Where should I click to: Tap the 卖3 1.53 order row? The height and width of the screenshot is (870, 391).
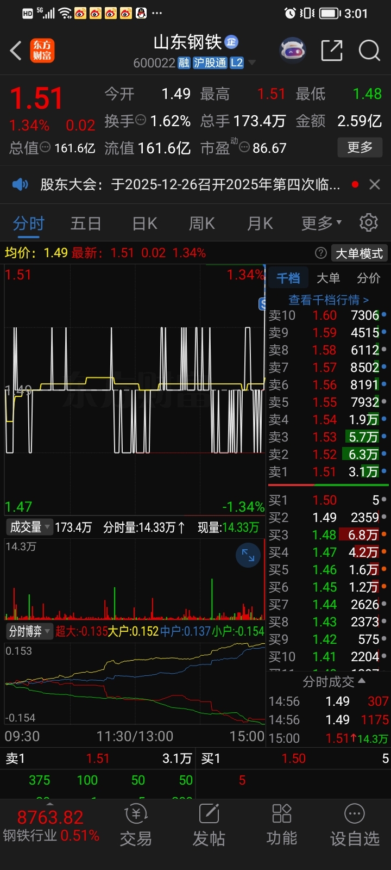click(328, 437)
